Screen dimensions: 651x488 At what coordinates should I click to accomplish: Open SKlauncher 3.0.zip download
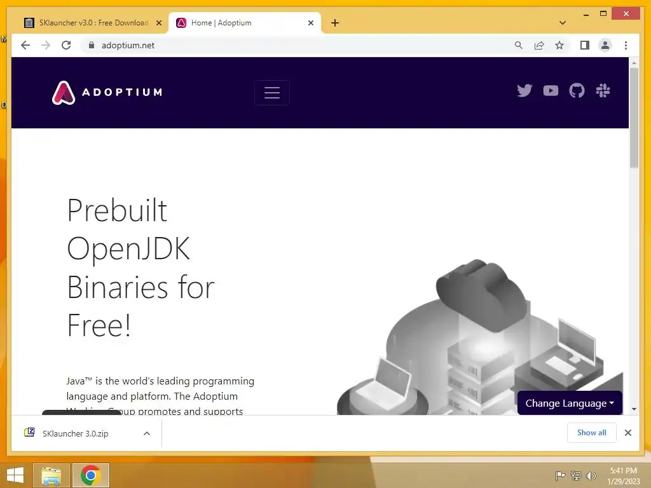tap(75, 433)
